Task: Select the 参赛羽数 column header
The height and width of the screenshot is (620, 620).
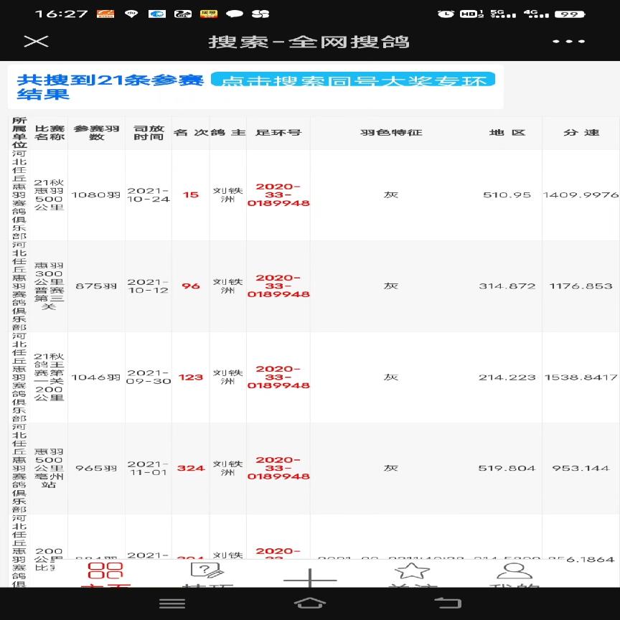Action: click(x=96, y=133)
